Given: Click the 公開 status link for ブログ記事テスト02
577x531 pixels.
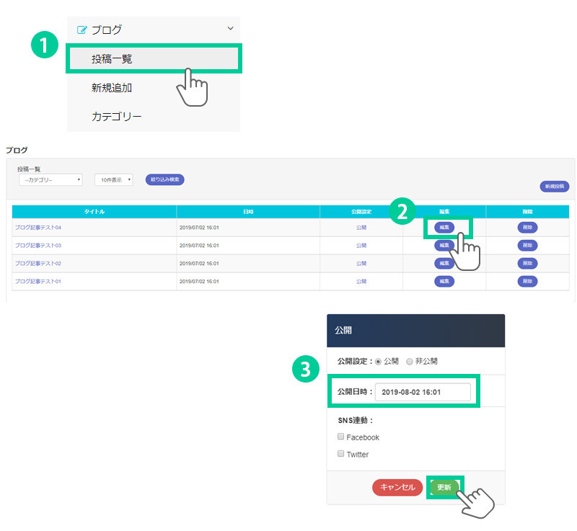Looking at the screenshot, I should (361, 263).
